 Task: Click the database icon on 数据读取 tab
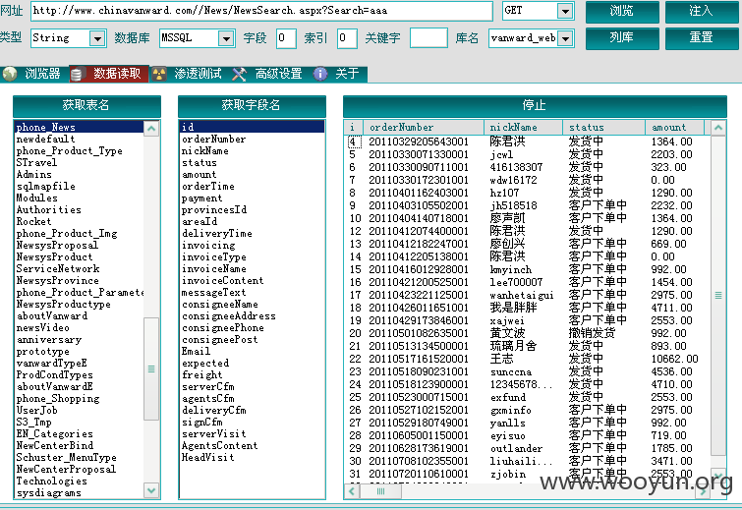pyautogui.click(x=77, y=74)
